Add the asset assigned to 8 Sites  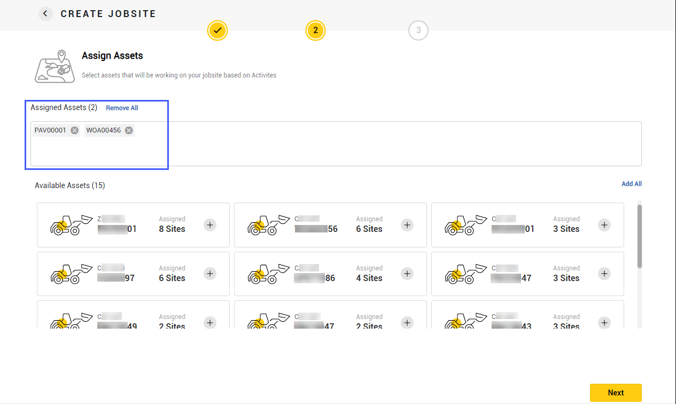[x=210, y=225]
